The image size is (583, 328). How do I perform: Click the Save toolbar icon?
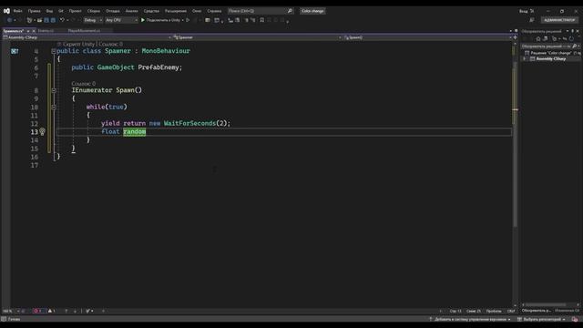click(x=46, y=20)
